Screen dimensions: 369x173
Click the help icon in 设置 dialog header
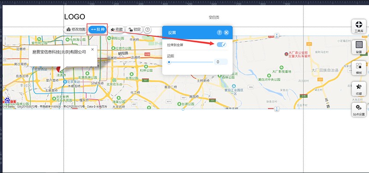coord(220,32)
